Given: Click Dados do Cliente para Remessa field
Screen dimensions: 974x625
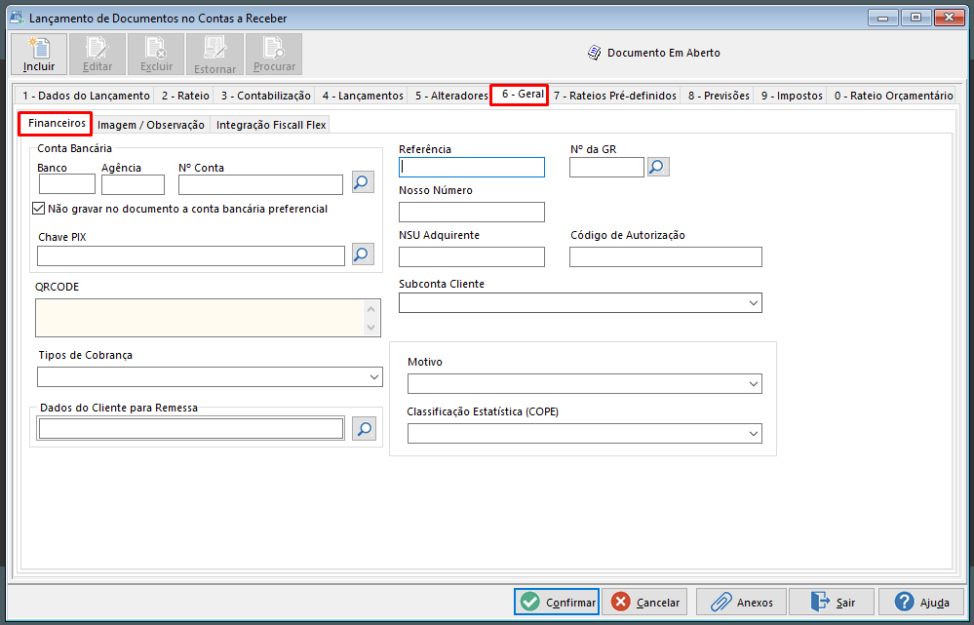Looking at the screenshot, I should 191,429.
